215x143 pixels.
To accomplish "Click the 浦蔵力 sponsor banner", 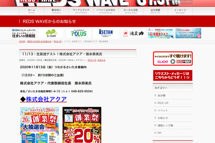I will click(133, 33).
